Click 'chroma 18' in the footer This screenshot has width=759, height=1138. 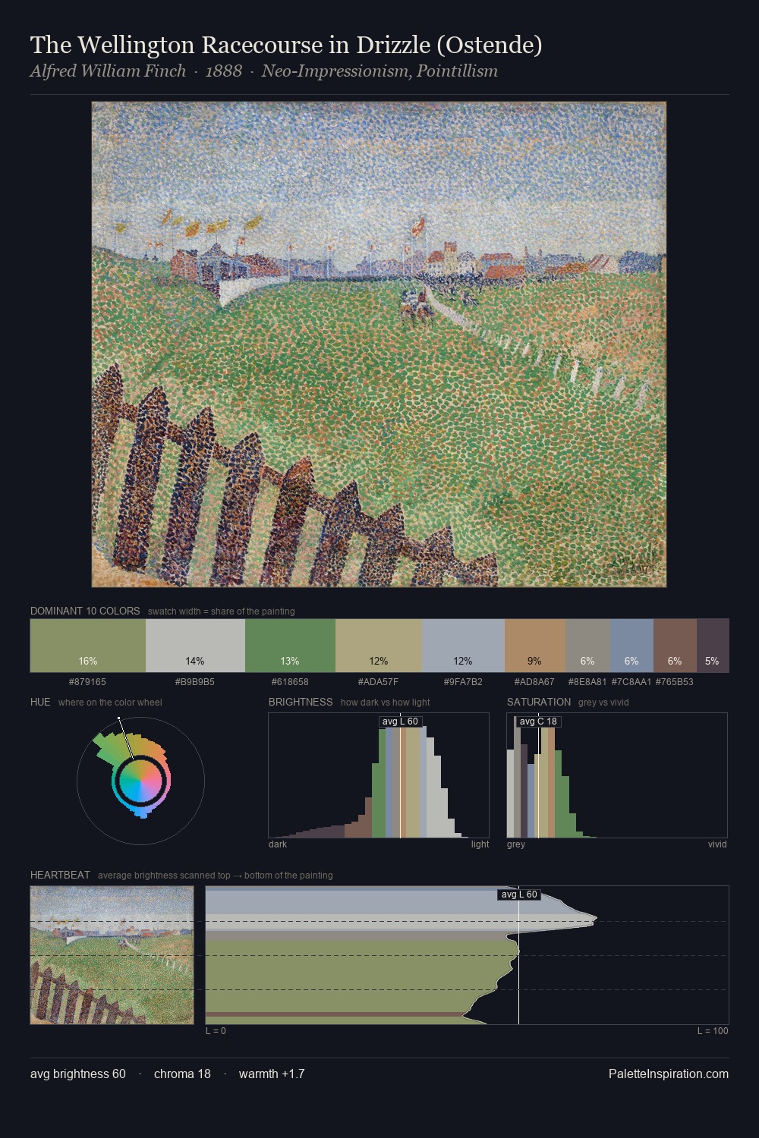click(182, 1074)
